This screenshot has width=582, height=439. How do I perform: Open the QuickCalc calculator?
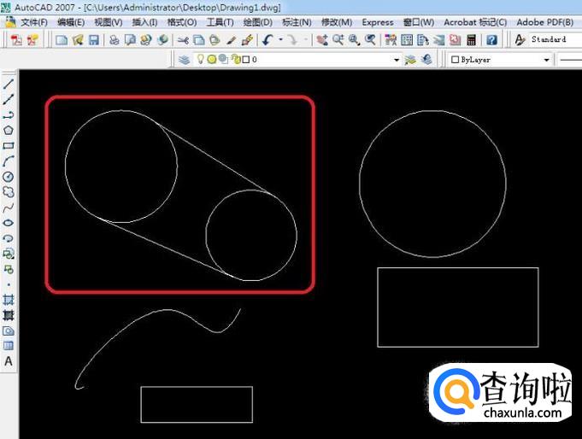pyautogui.click(x=472, y=39)
